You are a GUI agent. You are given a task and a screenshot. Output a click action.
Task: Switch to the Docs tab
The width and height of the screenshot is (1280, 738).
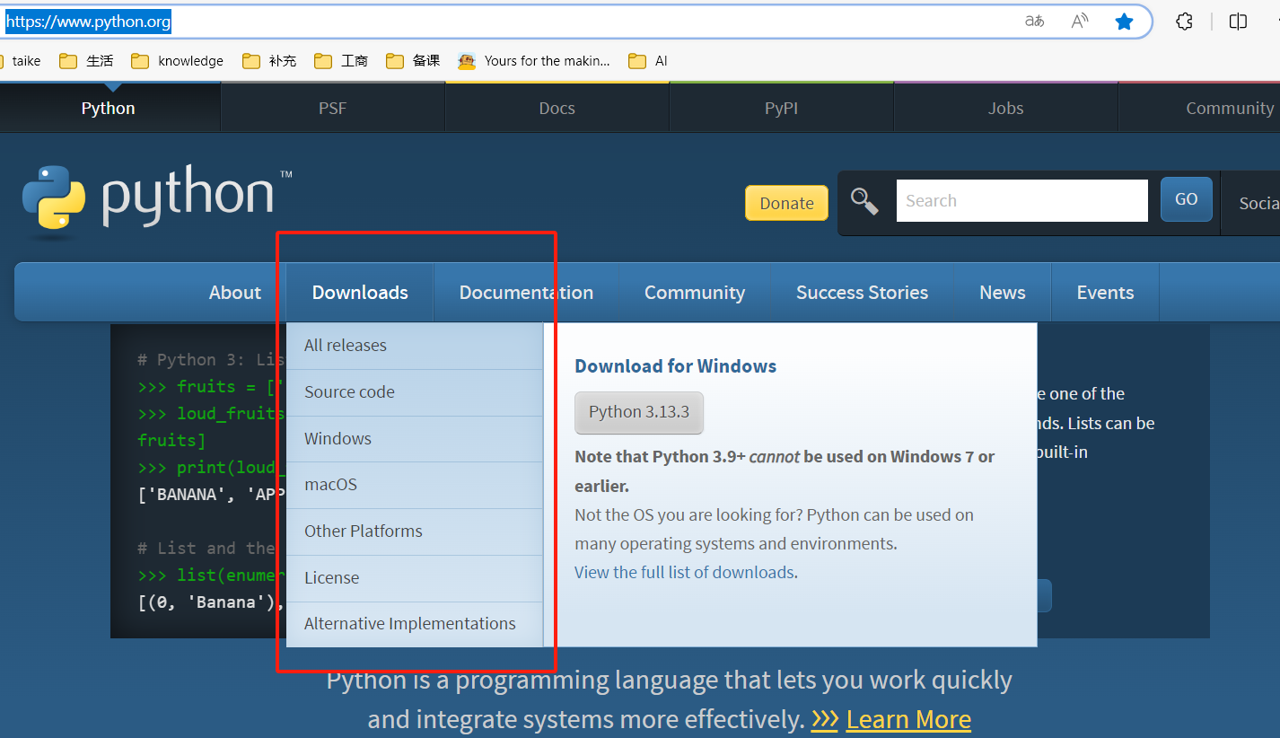(557, 108)
